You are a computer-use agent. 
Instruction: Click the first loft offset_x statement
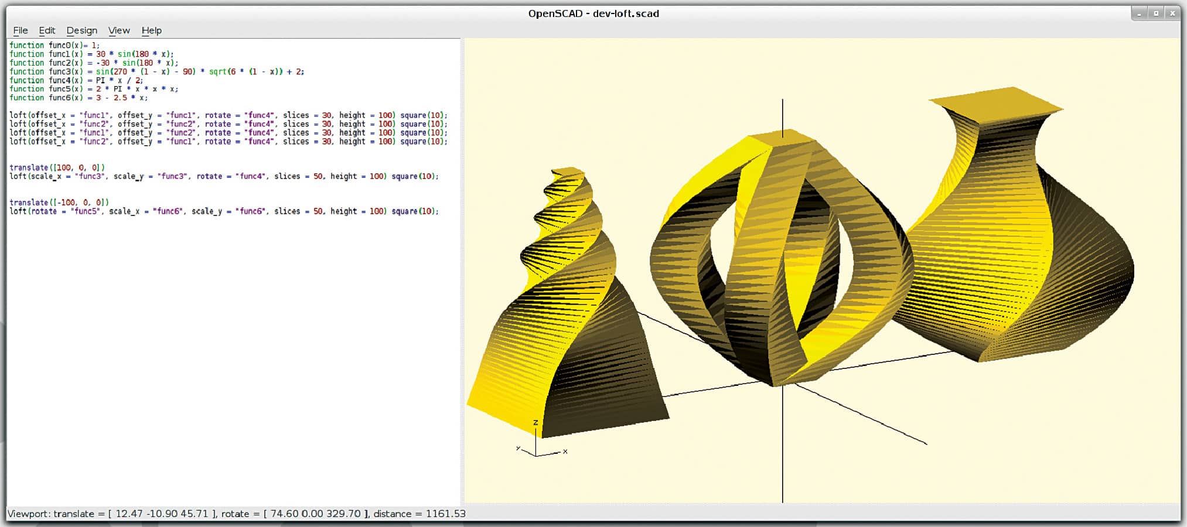tap(228, 115)
